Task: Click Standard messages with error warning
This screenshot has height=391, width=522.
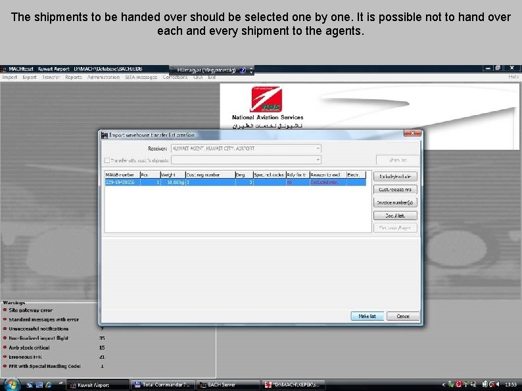Action: [43, 319]
